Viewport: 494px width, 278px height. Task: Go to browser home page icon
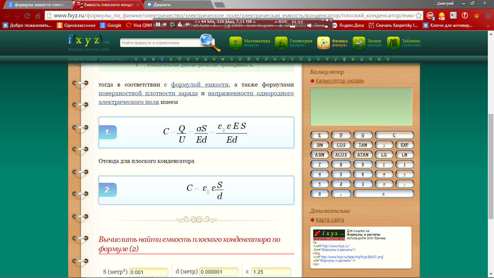coord(38,16)
